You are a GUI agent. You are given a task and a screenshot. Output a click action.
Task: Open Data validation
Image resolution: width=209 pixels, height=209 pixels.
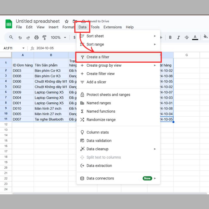click(x=118, y=141)
